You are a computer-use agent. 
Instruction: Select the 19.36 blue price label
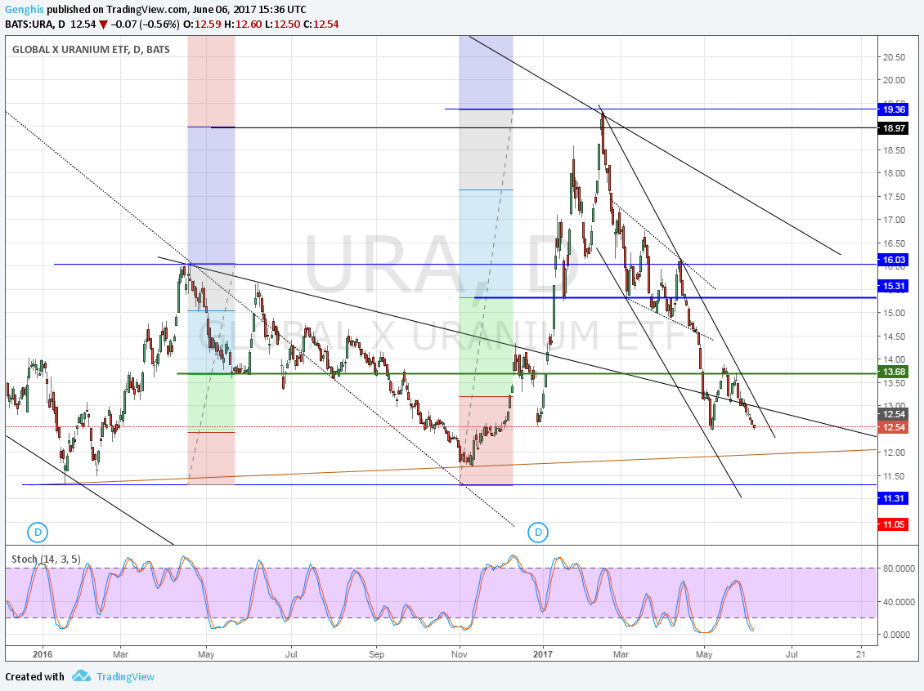point(894,109)
